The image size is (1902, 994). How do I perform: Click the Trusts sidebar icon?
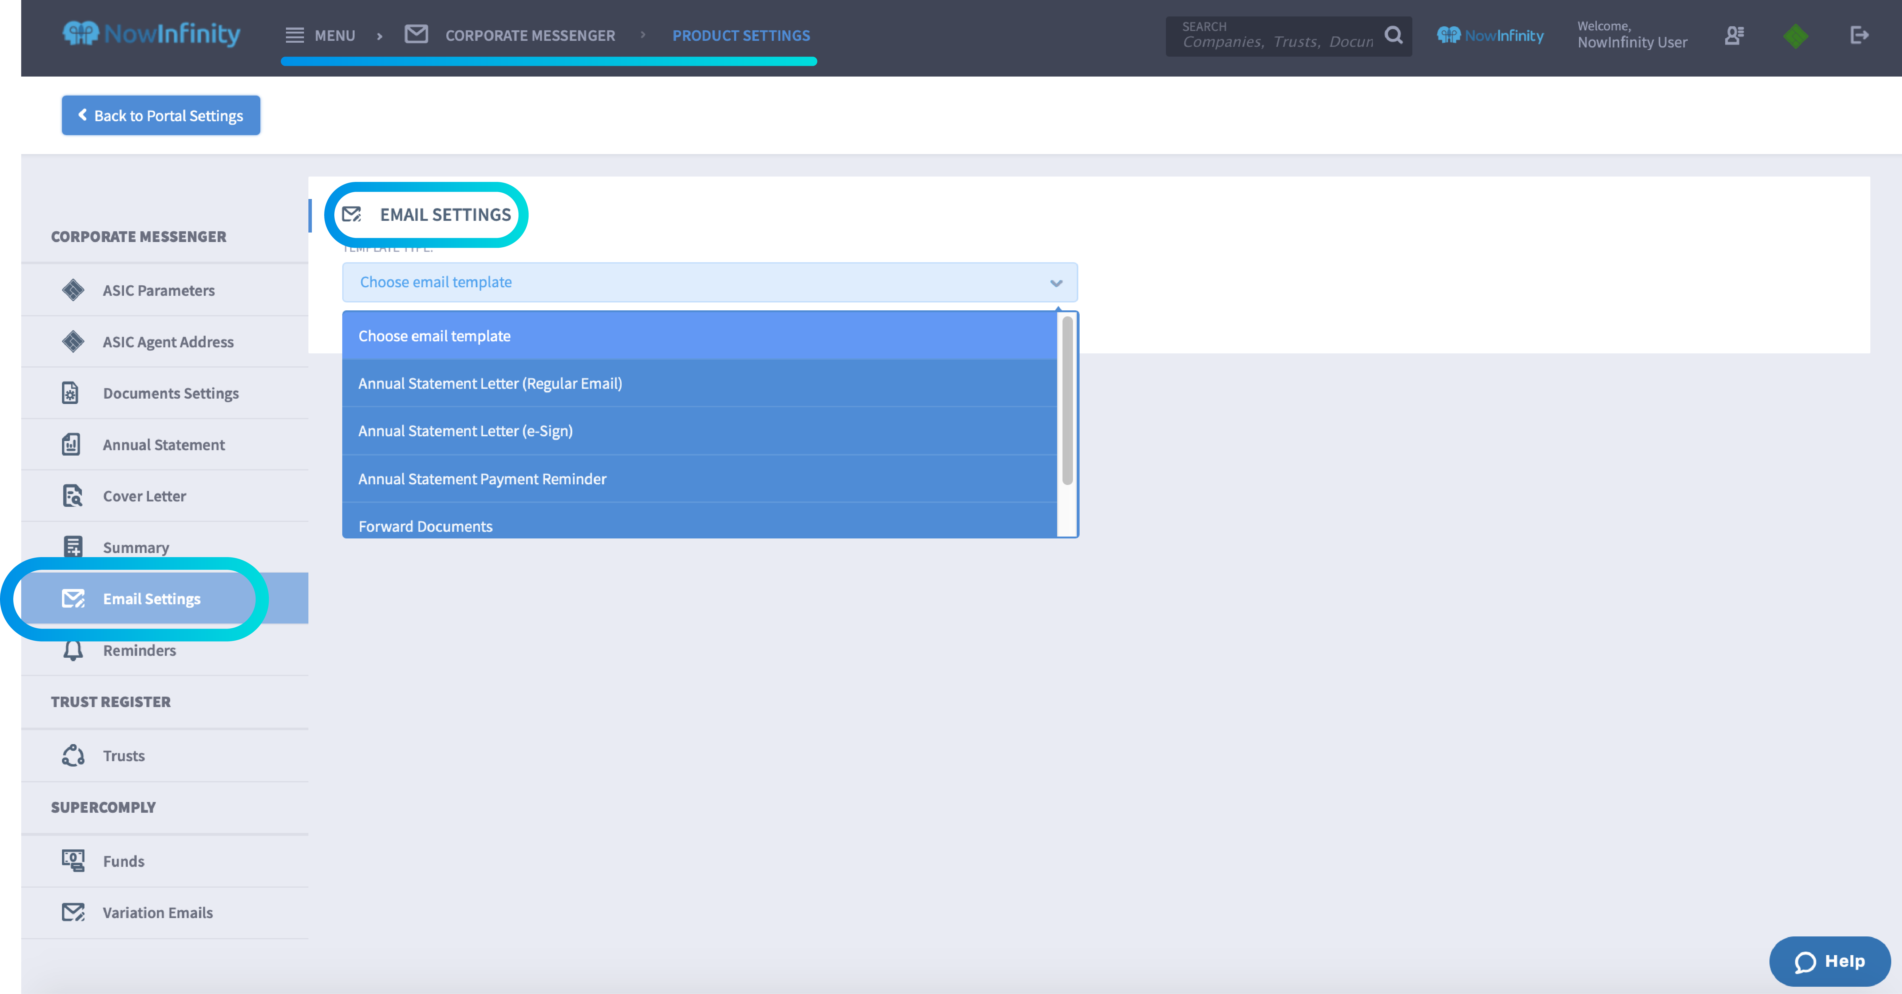72,755
